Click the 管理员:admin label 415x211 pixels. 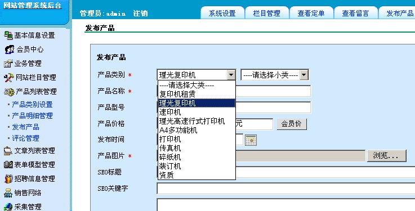(x=102, y=14)
